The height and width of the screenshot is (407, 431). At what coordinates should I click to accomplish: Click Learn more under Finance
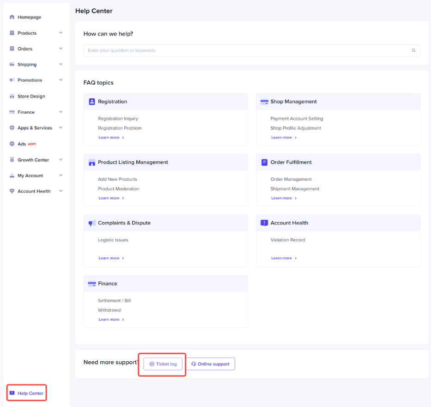109,319
